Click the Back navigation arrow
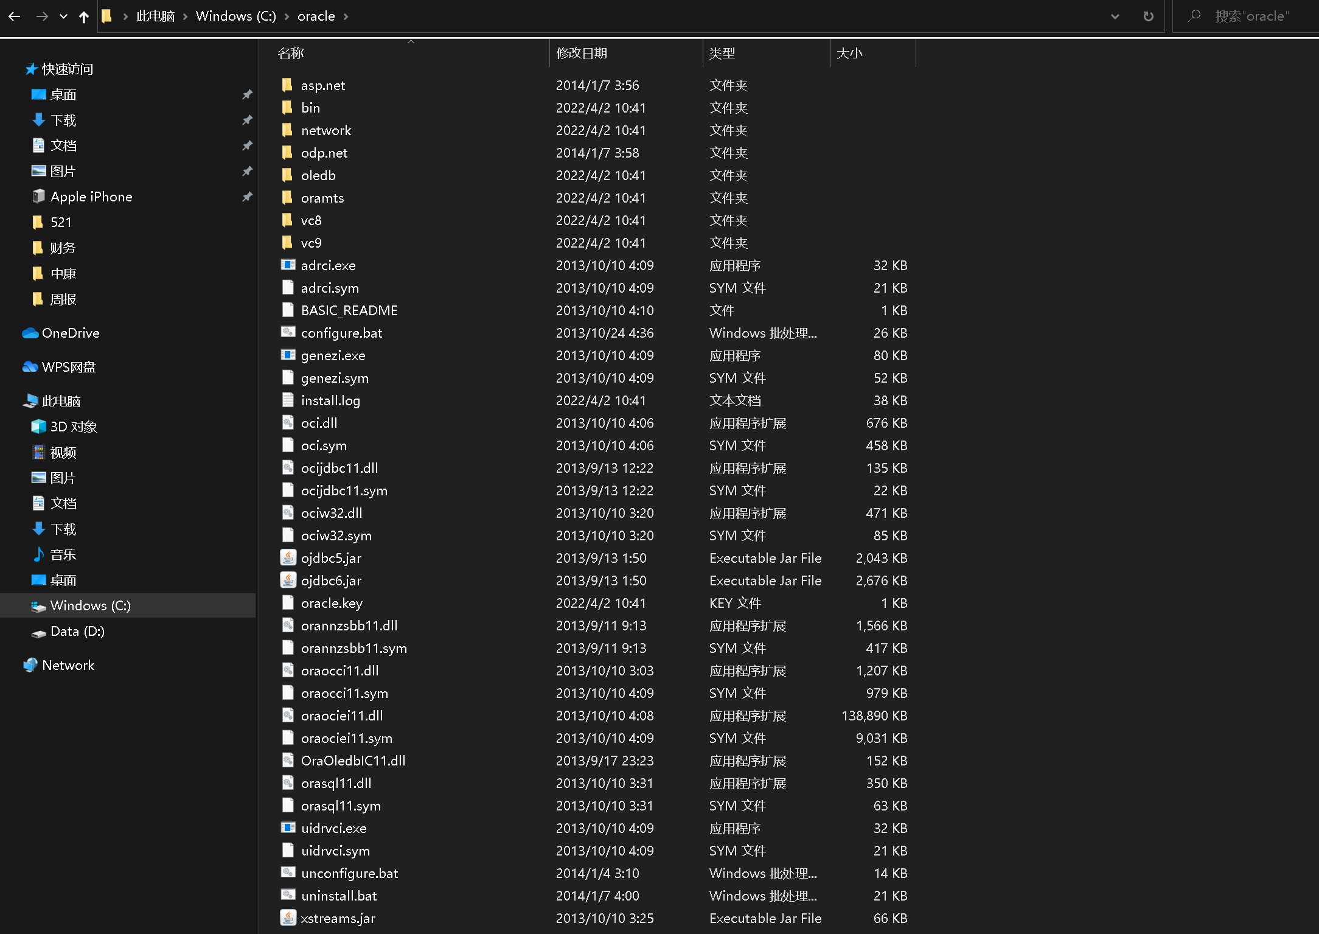The height and width of the screenshot is (934, 1319). tap(15, 16)
